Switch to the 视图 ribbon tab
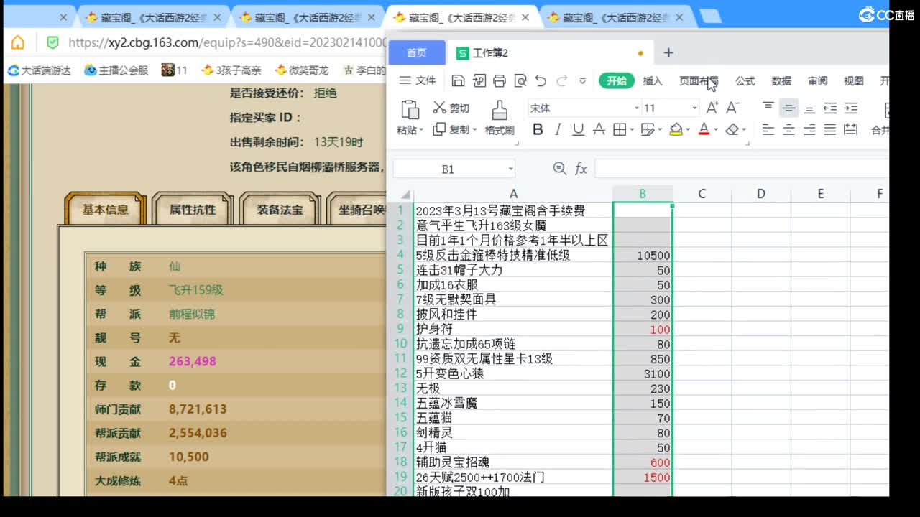 (x=854, y=81)
